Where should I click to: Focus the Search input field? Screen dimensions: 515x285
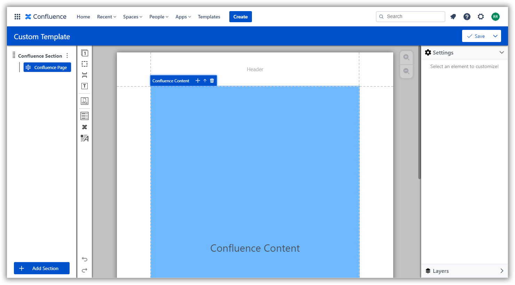point(411,16)
